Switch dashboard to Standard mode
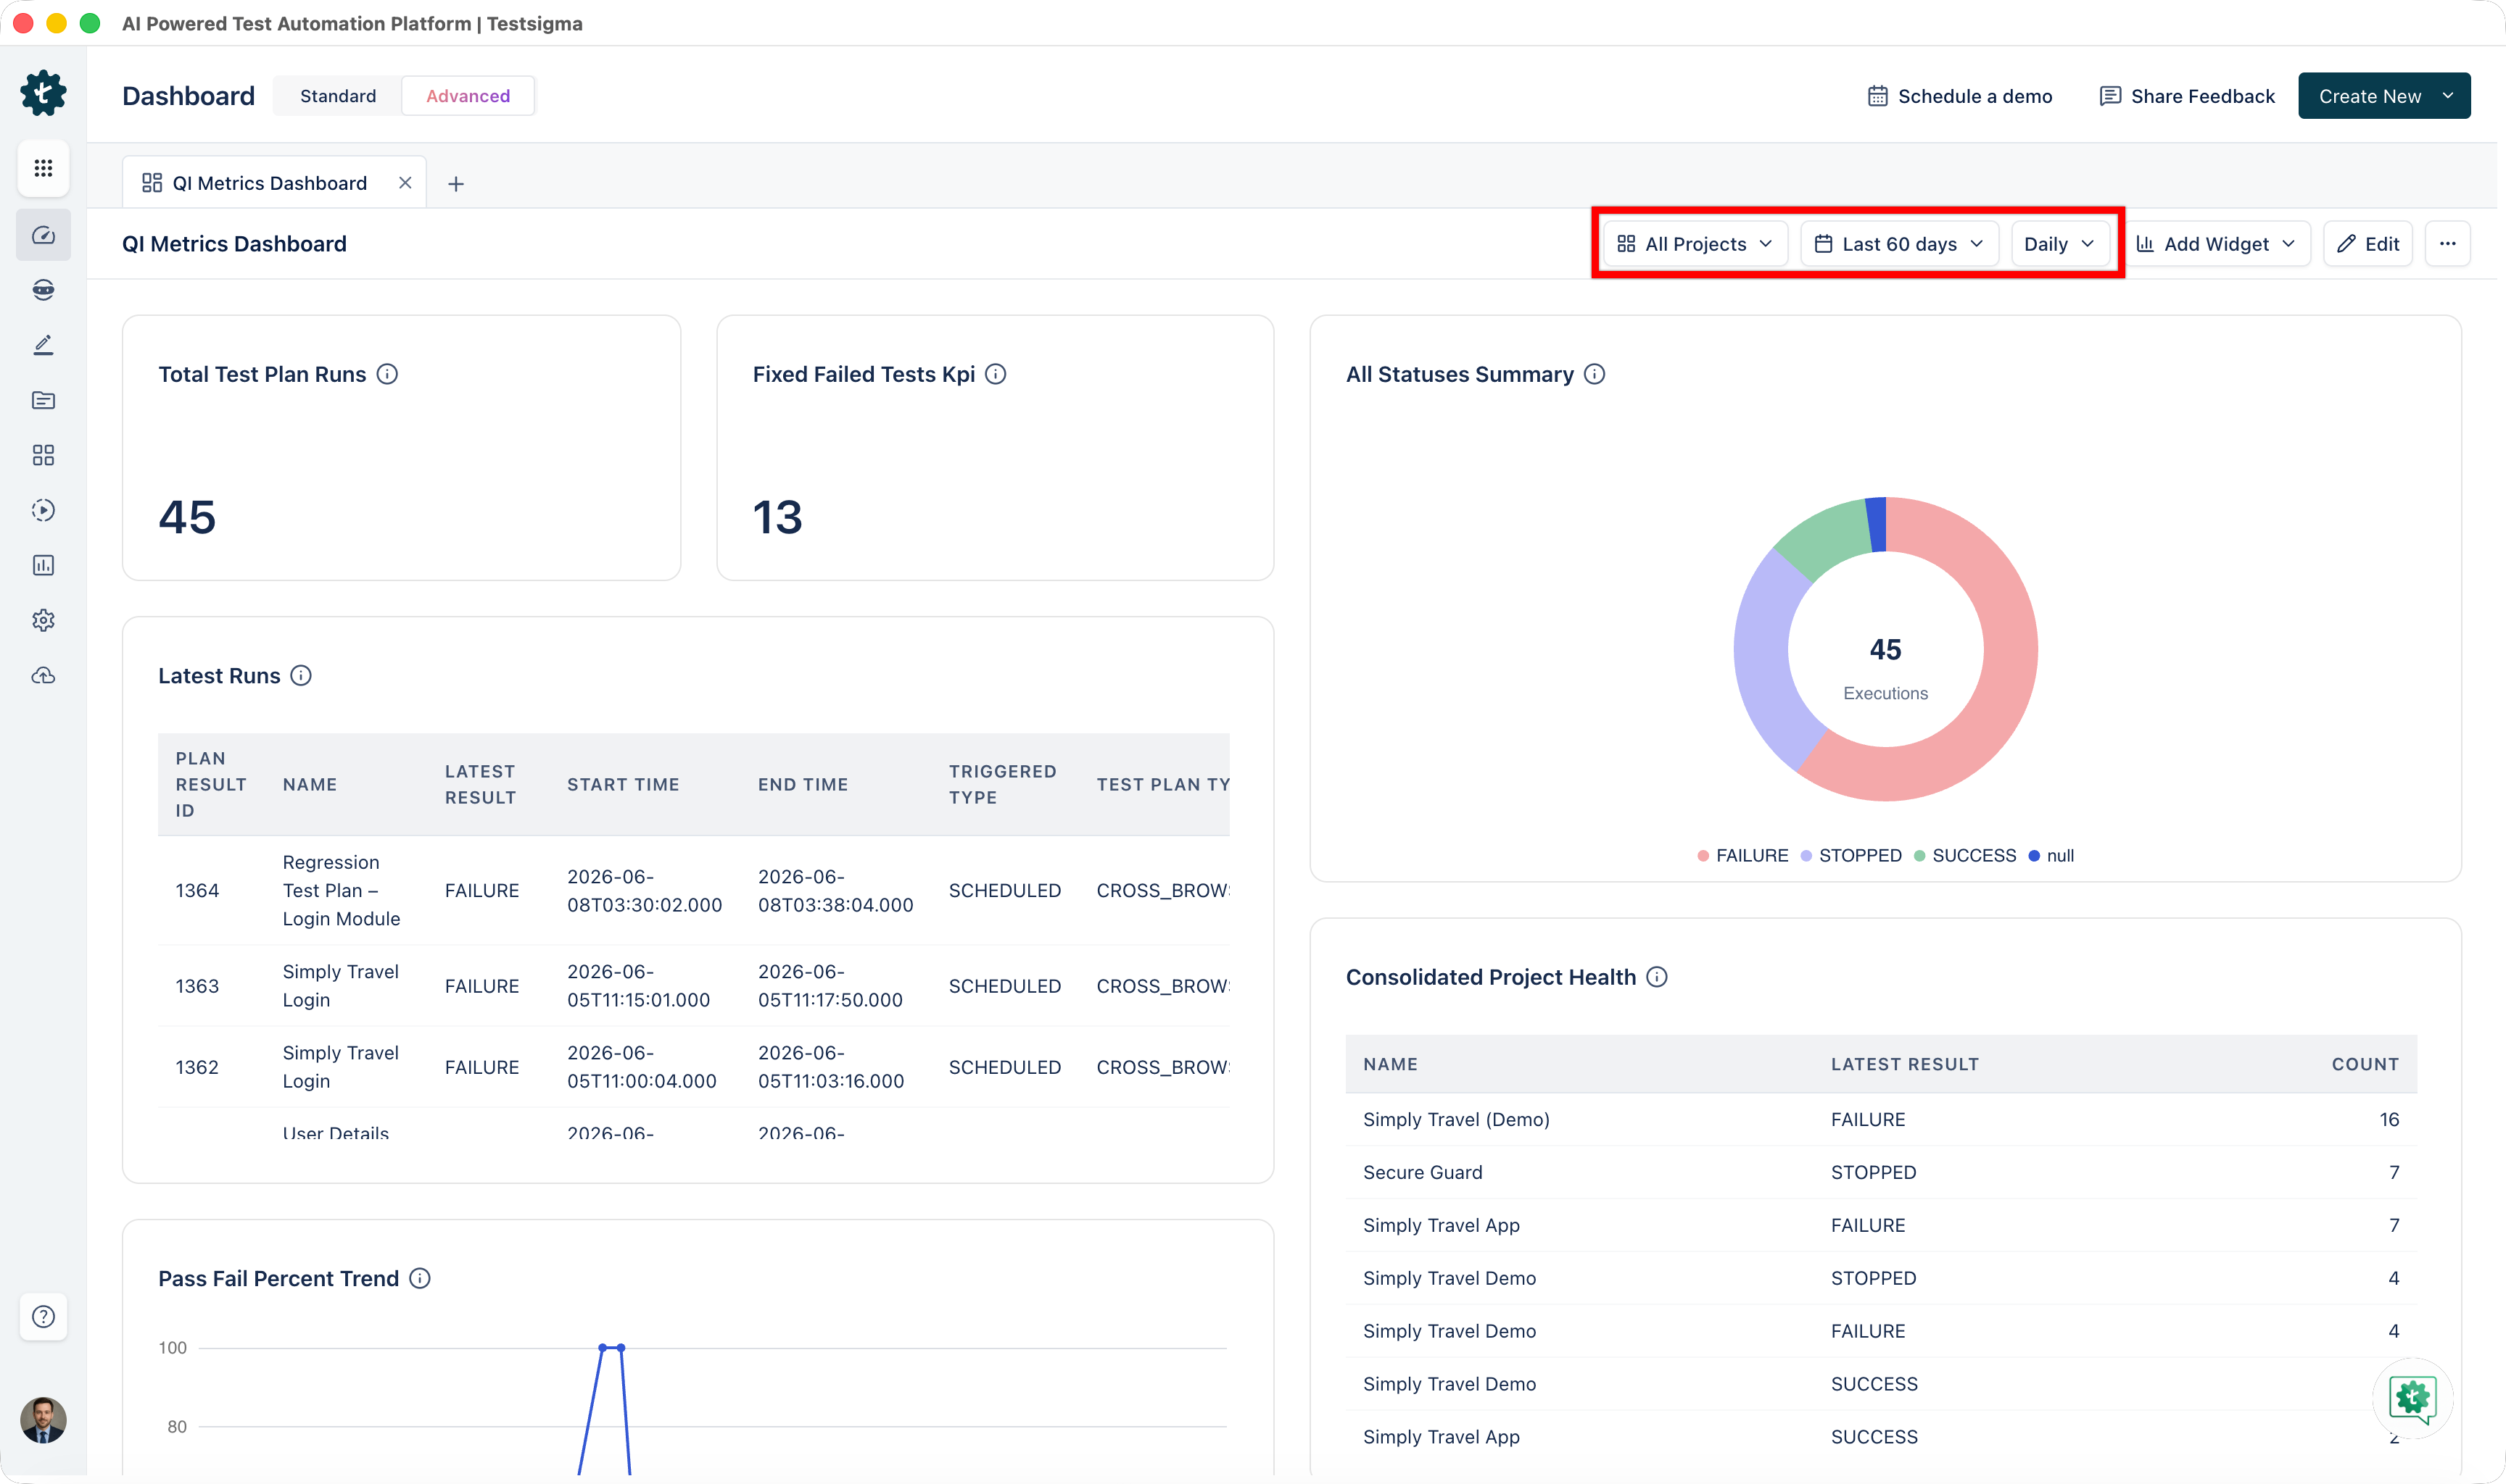Viewport: 2506px width, 1484px height. point(338,96)
